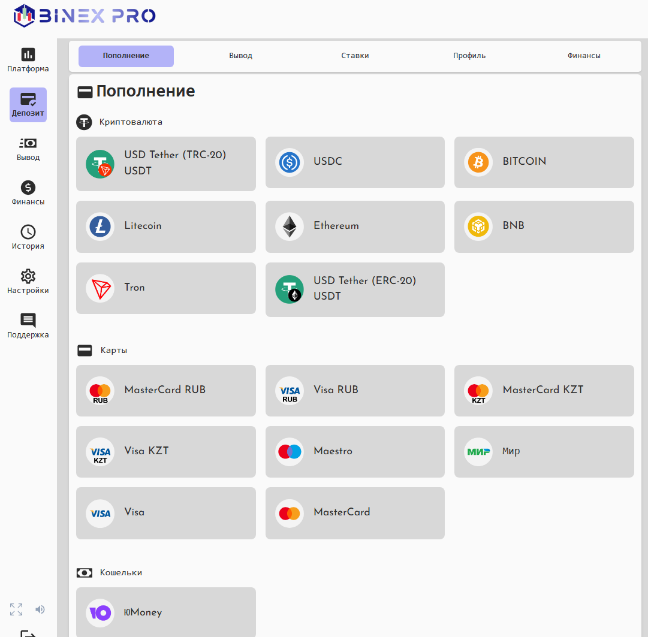Choose MasterCard RUB card payment
Image resolution: width=648 pixels, height=637 pixels.
[165, 391]
